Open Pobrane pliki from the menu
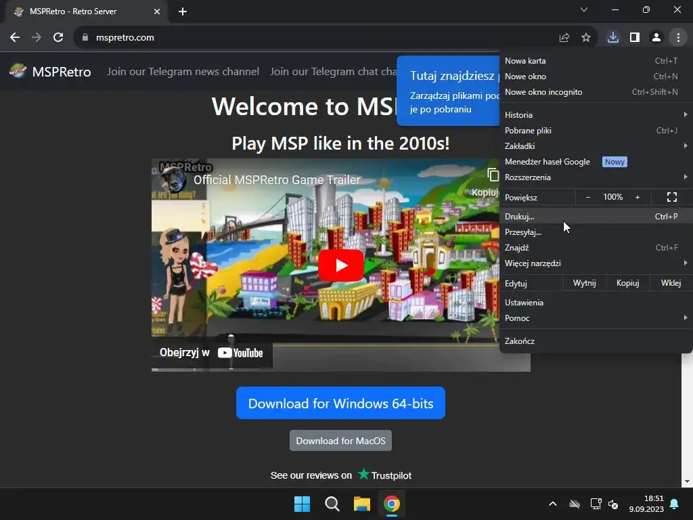The height and width of the screenshot is (520, 693). click(596, 131)
